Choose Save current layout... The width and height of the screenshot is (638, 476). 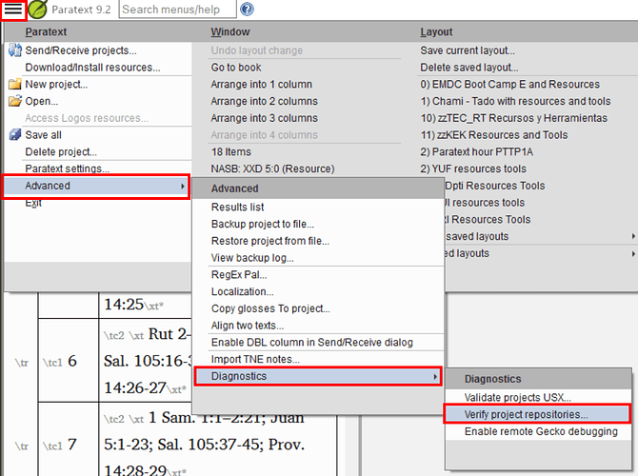click(x=468, y=50)
